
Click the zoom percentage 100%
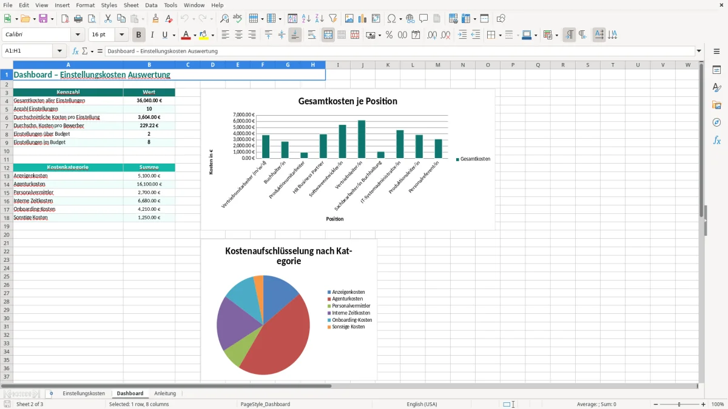point(718,404)
